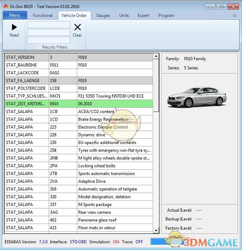Select the STAT_VERSION row
This screenshot has width=242, height=250.
coord(79,57)
